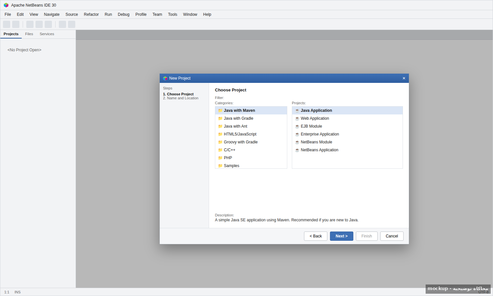Select the Groovy with Gradle folder icon

(x=220, y=142)
